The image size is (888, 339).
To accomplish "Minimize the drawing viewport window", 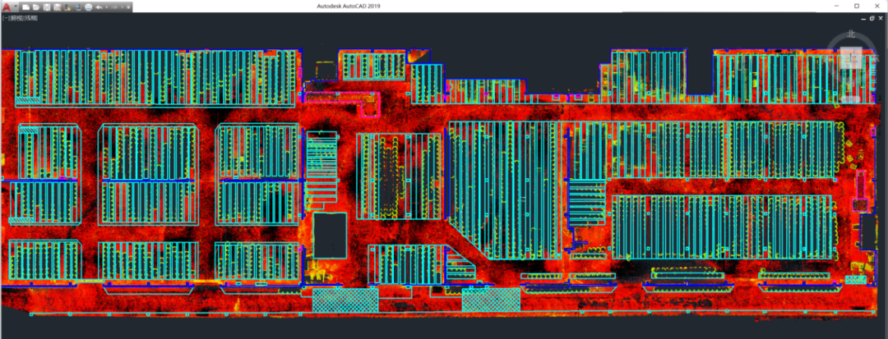I will click(863, 18).
